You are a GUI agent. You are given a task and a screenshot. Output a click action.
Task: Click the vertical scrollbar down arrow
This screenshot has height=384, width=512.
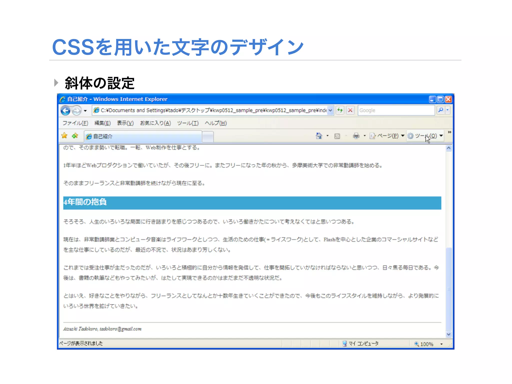pyautogui.click(x=449, y=334)
